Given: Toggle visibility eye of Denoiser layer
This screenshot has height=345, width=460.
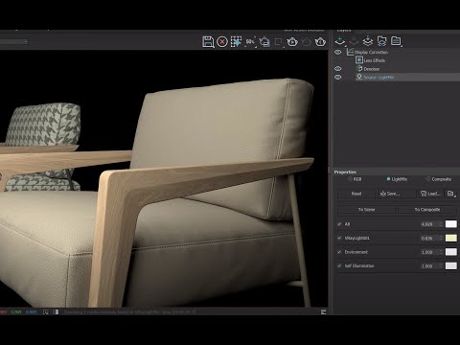Looking at the screenshot, I should tap(338, 69).
